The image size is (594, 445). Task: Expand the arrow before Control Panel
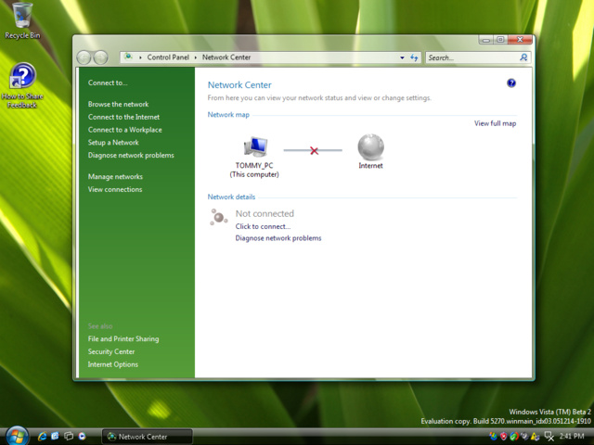pos(140,57)
